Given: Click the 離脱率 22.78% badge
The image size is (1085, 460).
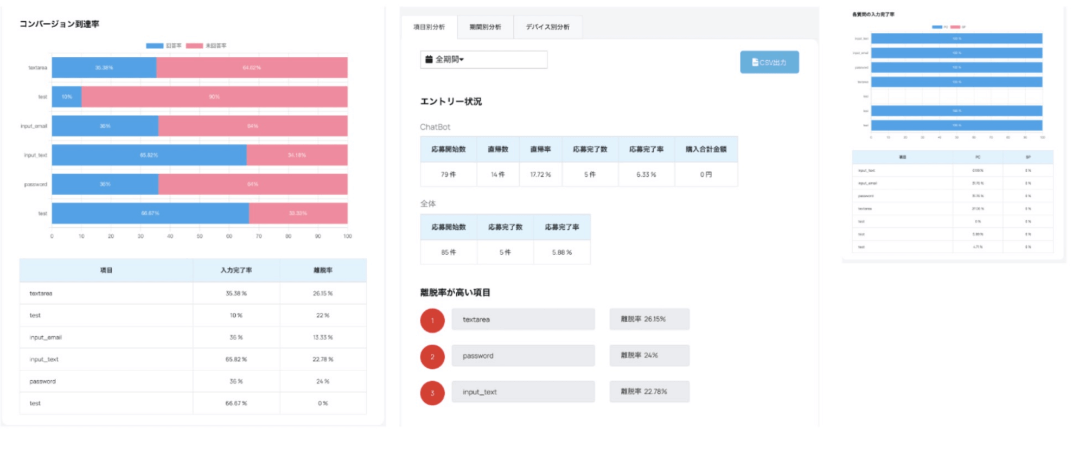Looking at the screenshot, I should point(649,392).
